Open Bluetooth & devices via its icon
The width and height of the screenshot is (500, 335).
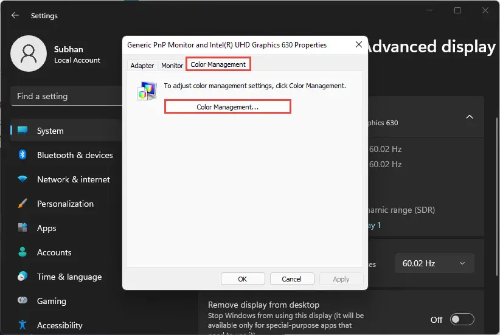pyautogui.click(x=23, y=155)
